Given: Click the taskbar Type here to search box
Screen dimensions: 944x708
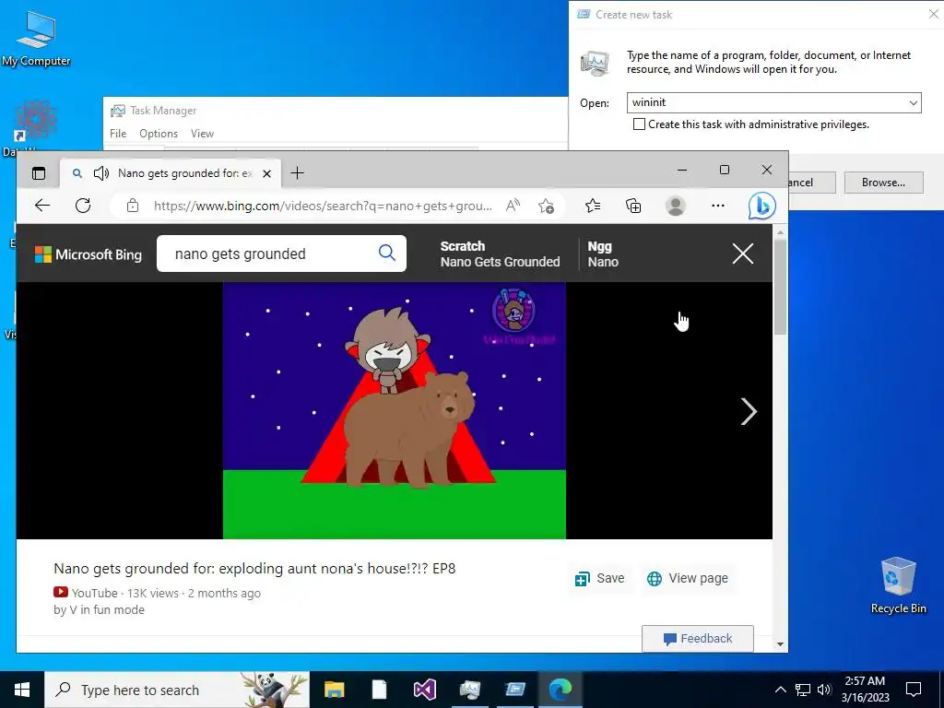Looking at the screenshot, I should click(x=177, y=690).
